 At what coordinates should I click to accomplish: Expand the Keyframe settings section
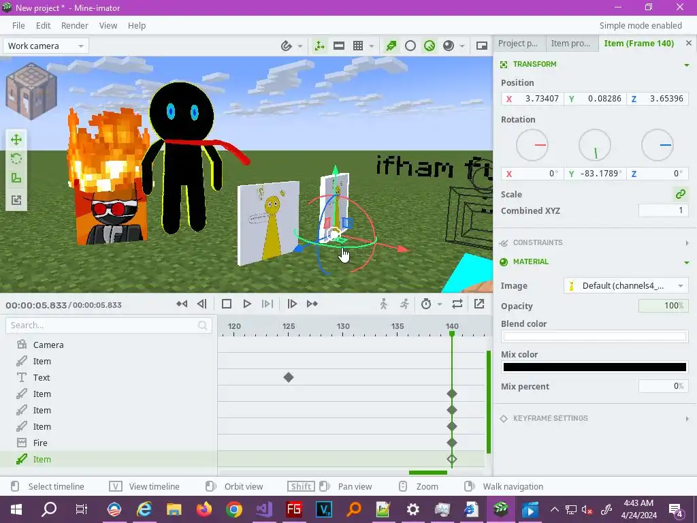[x=687, y=419]
